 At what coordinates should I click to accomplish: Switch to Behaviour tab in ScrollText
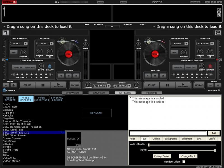pos(187,139)
